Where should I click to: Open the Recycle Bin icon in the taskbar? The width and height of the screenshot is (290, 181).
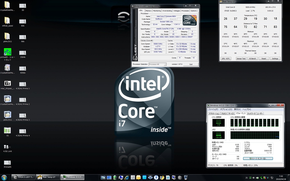click(x=186, y=177)
